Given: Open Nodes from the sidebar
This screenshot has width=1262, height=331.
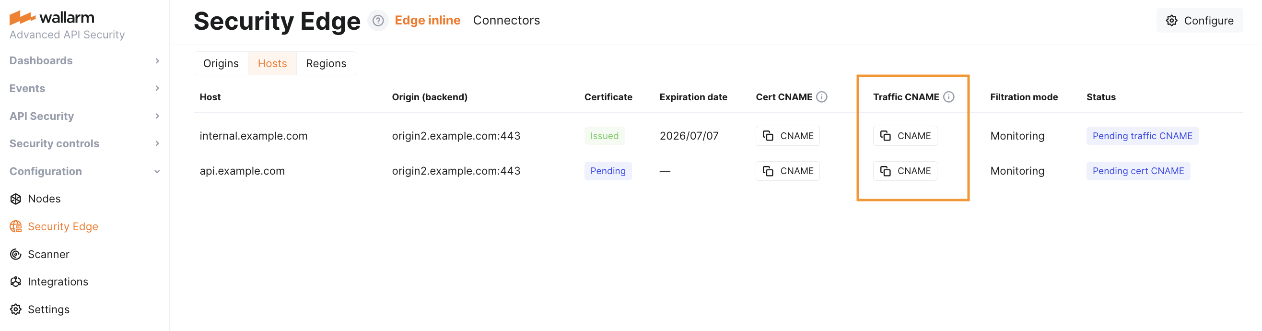Looking at the screenshot, I should point(44,199).
